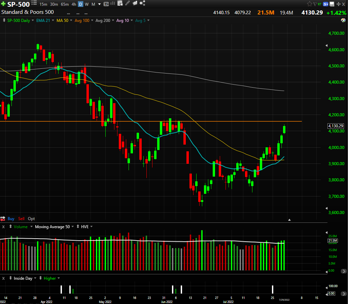Screen dimensions: 348x304
Task: Select the monthly M timeframe
Action: (x=93, y=4)
